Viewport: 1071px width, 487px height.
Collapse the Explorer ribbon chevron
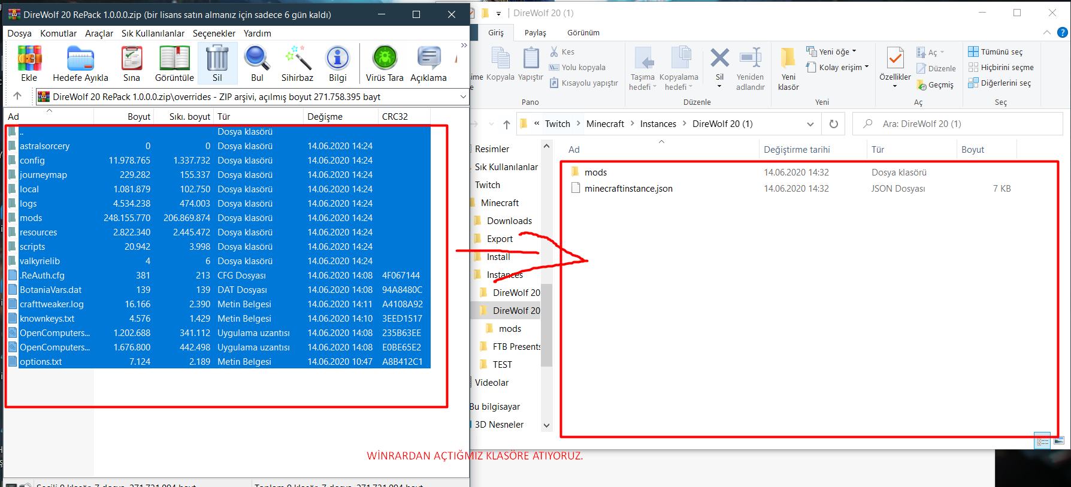click(1046, 33)
